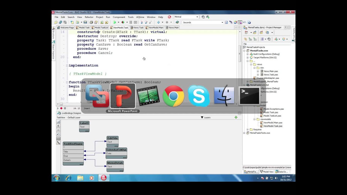Click the Windows Start orb
The height and width of the screenshot is (195, 347).
(x=57, y=178)
